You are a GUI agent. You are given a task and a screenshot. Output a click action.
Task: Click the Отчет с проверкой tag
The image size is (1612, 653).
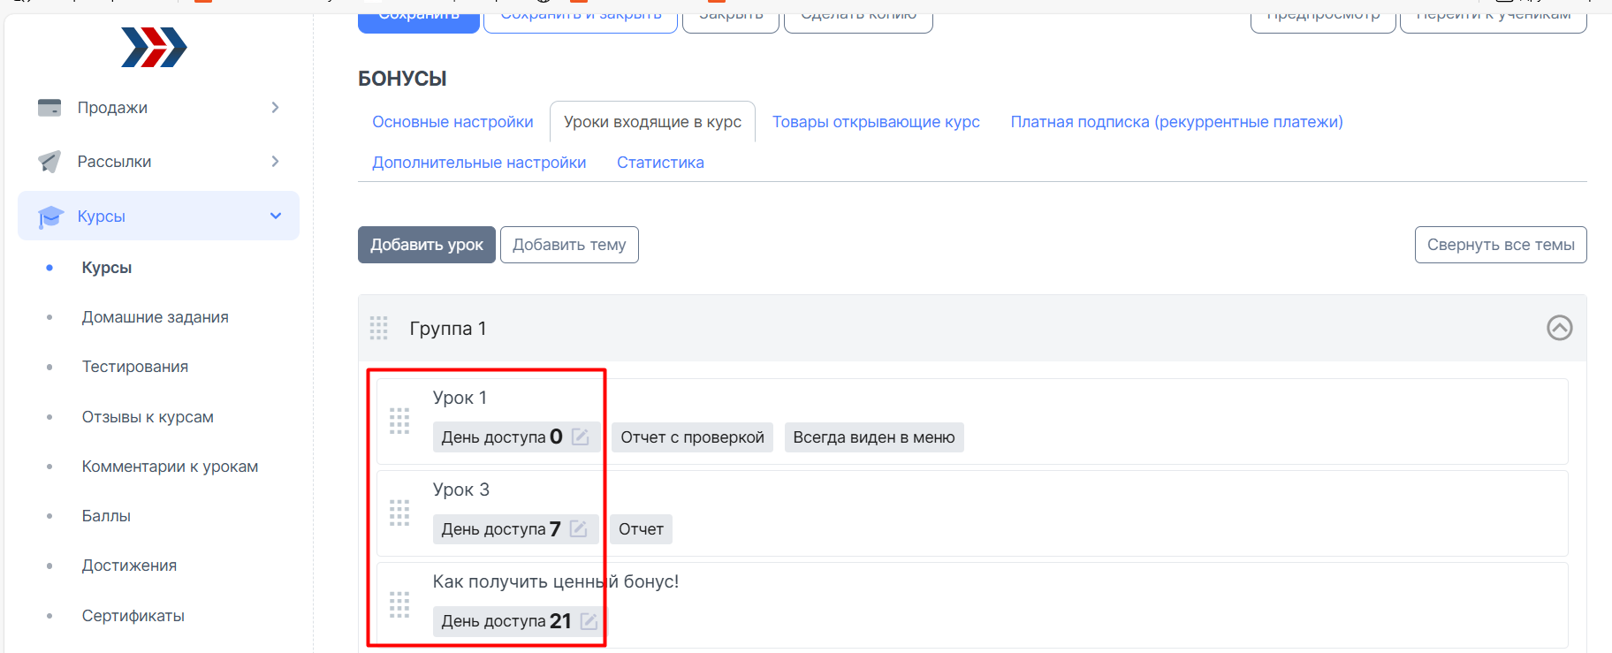692,437
